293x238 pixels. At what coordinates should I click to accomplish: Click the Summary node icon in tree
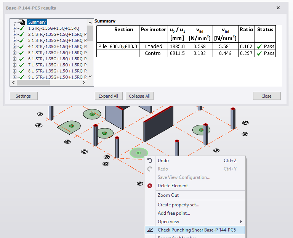pos(22,22)
